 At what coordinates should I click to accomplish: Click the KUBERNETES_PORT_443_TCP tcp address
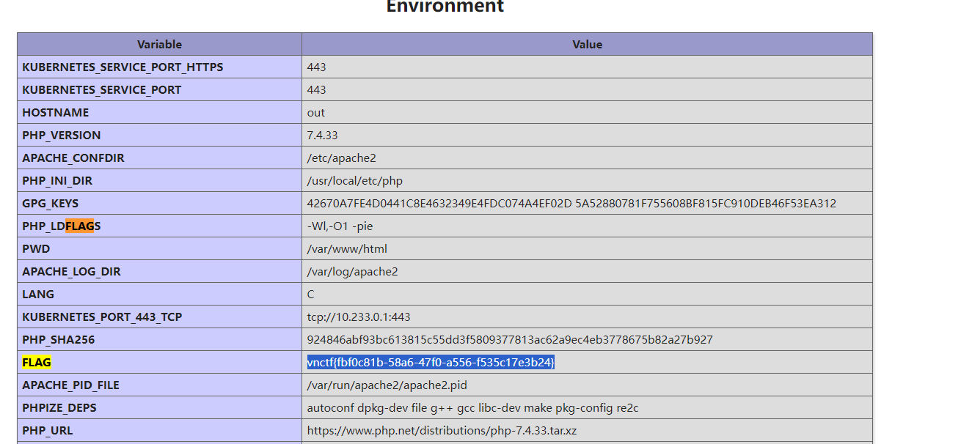[x=359, y=317]
